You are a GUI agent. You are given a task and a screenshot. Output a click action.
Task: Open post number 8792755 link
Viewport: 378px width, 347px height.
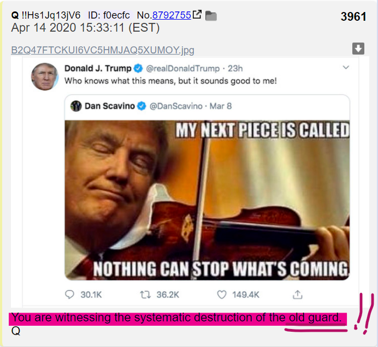172,15
